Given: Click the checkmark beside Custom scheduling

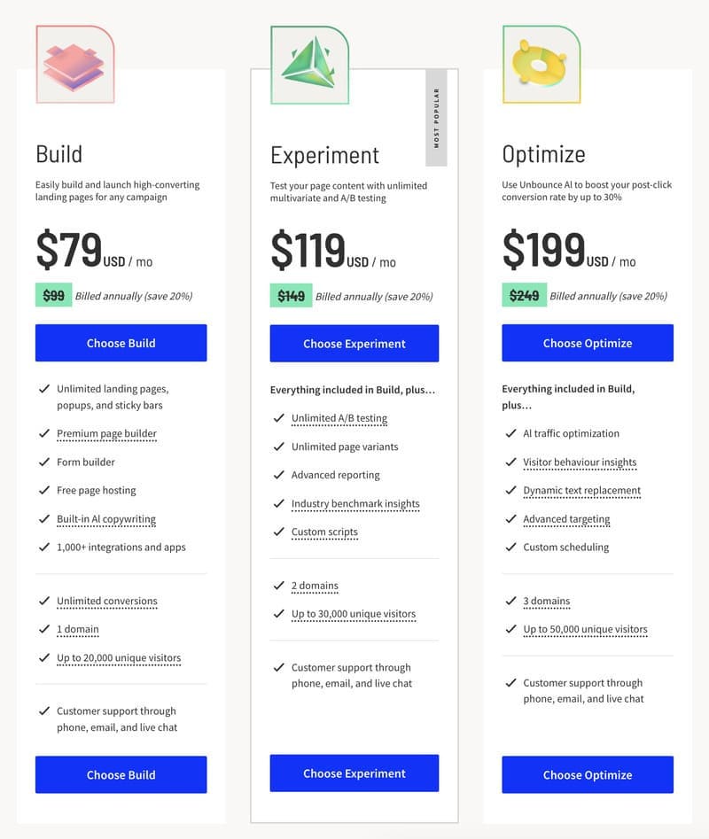Looking at the screenshot, I should click(x=510, y=547).
